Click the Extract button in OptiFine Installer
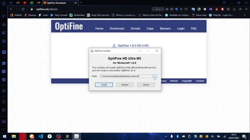The image size is (250, 140). click(x=125, y=85)
